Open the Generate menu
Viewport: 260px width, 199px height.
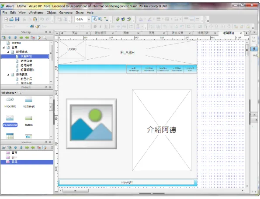[x=66, y=13]
